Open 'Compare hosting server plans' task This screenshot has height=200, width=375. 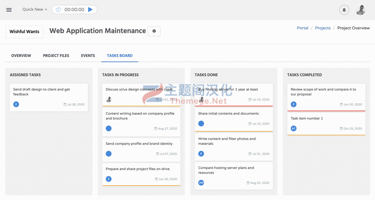226,170
